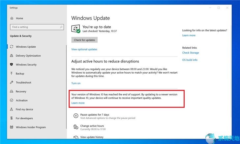Click the search magnifier icon in Find a setting
This screenshot has width=240, height=144.
coord(61,27)
